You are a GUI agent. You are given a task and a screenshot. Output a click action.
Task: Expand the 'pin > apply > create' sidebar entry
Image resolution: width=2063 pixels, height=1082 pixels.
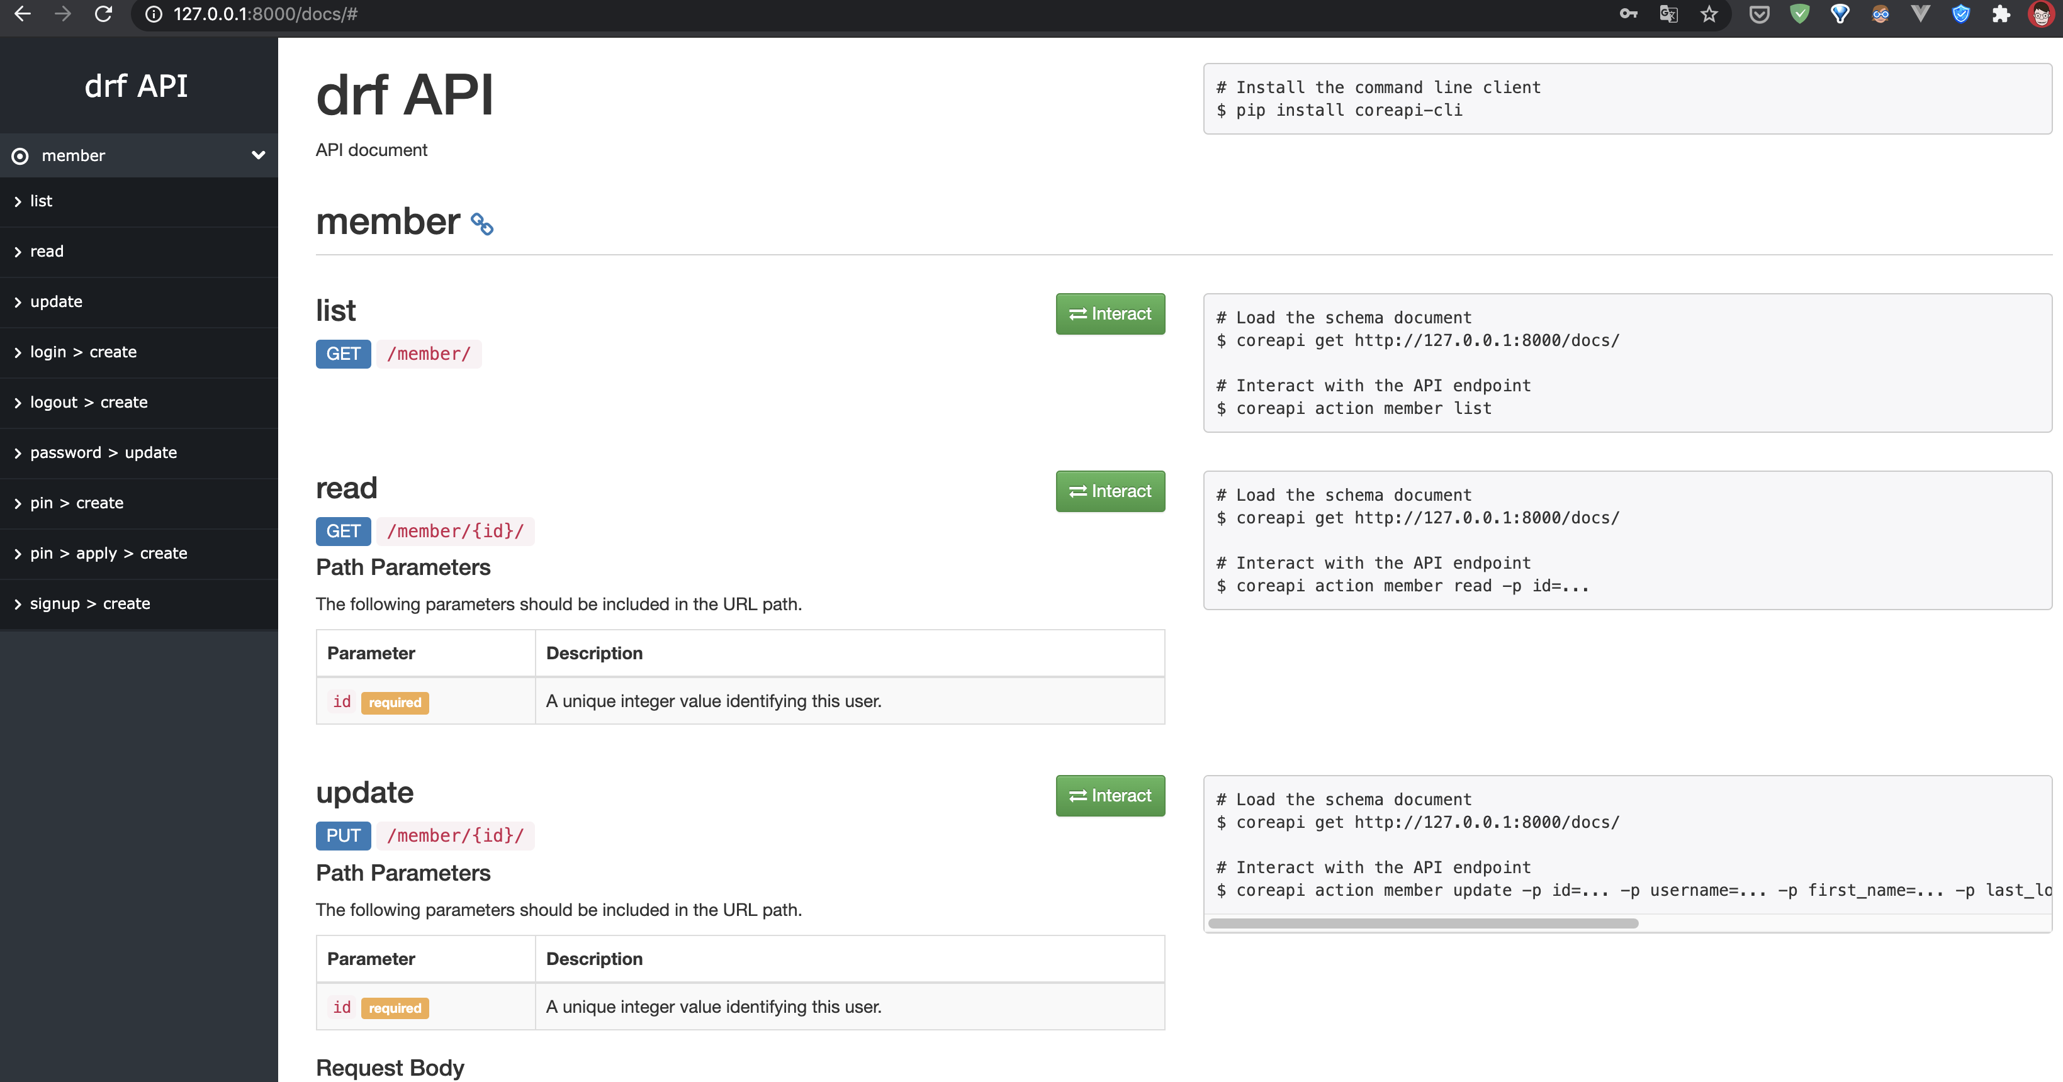108,553
